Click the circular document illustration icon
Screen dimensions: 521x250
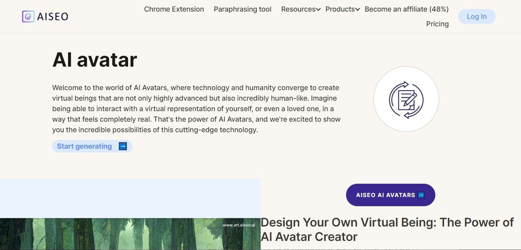406,99
